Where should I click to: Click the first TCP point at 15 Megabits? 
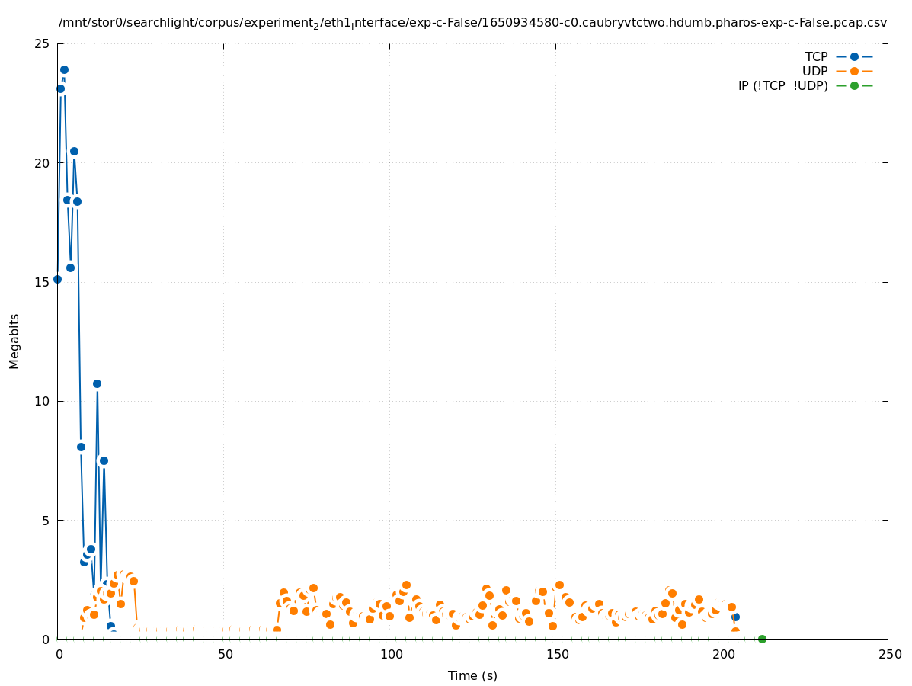(57, 279)
